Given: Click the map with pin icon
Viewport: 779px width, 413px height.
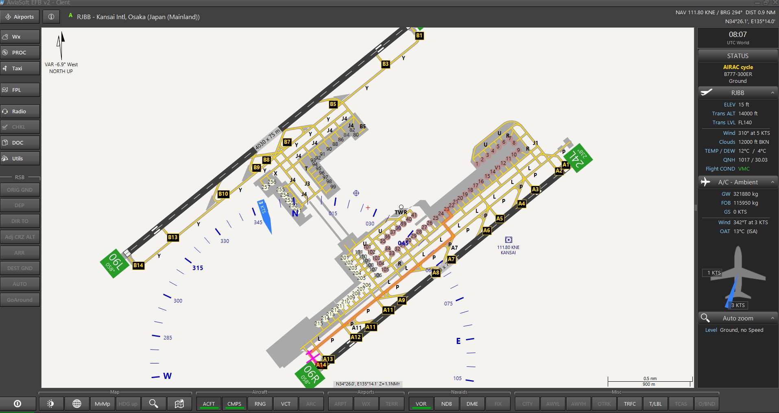Looking at the screenshot, I should (179, 404).
